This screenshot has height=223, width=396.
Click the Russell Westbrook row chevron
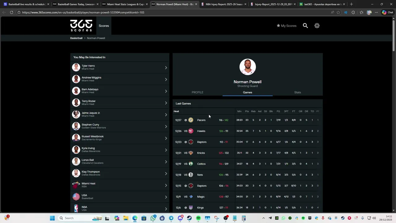(166, 138)
